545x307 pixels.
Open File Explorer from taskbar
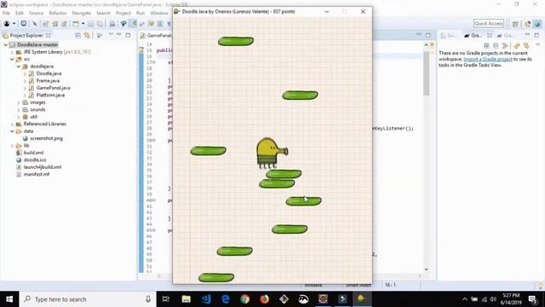point(186,299)
